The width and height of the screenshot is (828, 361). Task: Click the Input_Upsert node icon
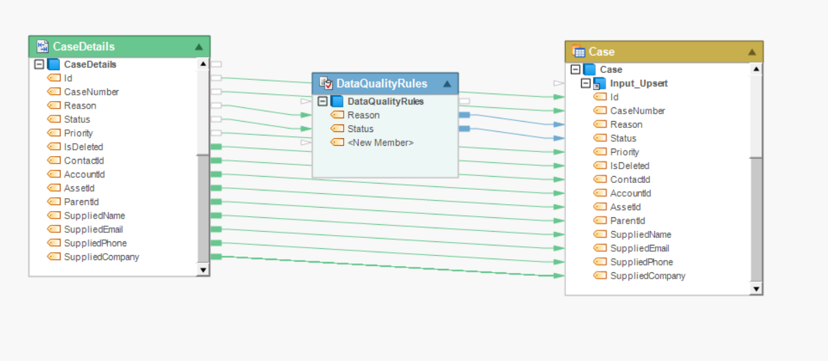coord(600,83)
